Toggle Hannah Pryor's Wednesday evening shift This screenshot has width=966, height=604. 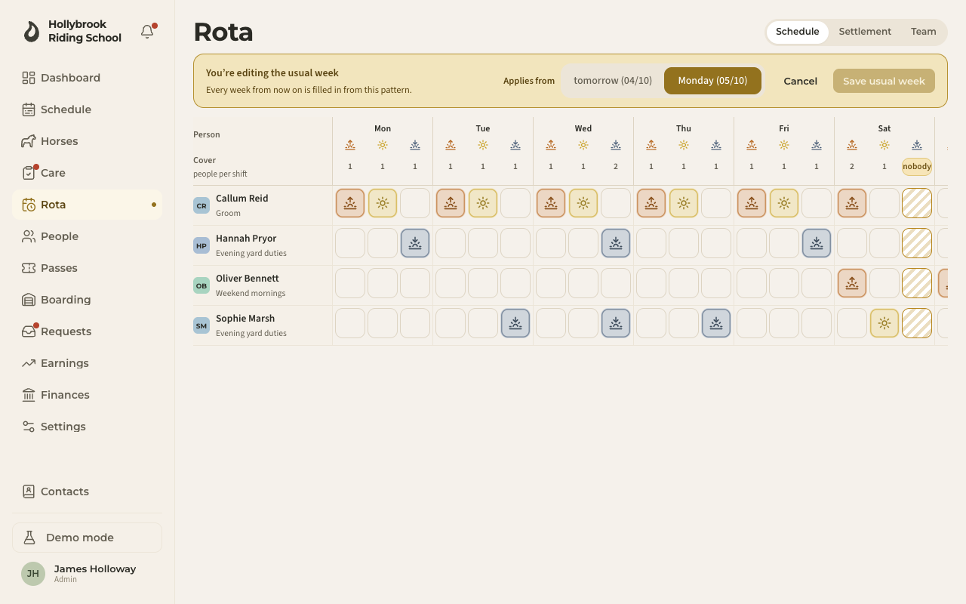(x=616, y=243)
